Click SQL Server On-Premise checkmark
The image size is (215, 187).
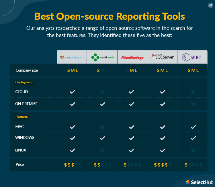click(x=163, y=104)
